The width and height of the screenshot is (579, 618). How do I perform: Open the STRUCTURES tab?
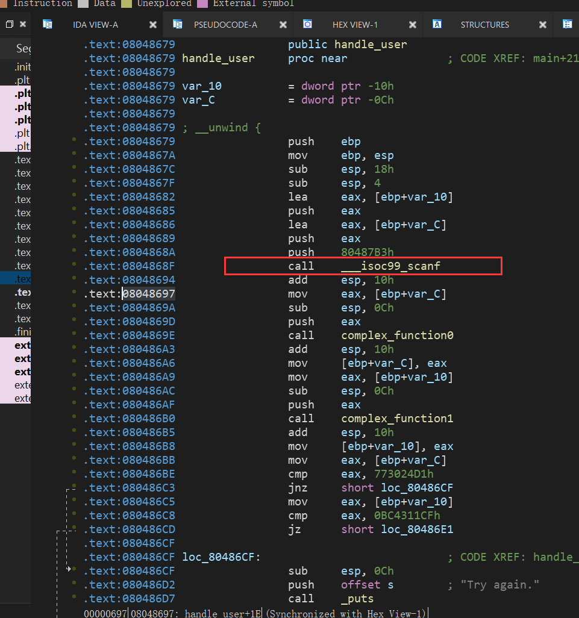click(485, 25)
